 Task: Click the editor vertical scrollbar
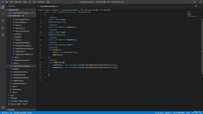202,47
